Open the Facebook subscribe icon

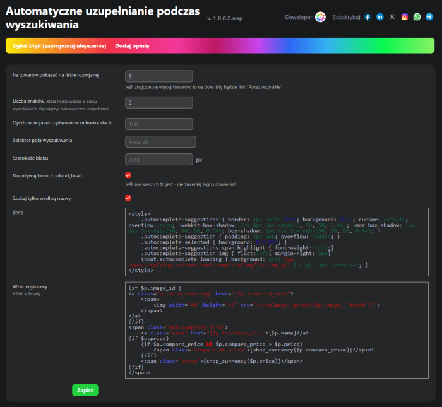point(367,17)
